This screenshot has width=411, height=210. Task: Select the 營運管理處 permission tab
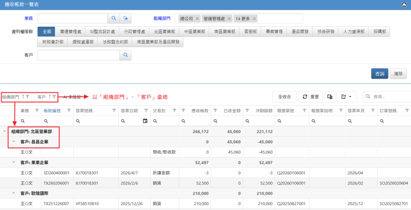click(x=71, y=32)
